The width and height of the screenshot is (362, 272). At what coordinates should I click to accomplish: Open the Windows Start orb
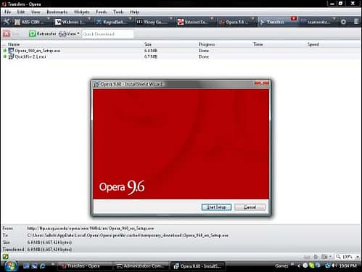point(10,265)
